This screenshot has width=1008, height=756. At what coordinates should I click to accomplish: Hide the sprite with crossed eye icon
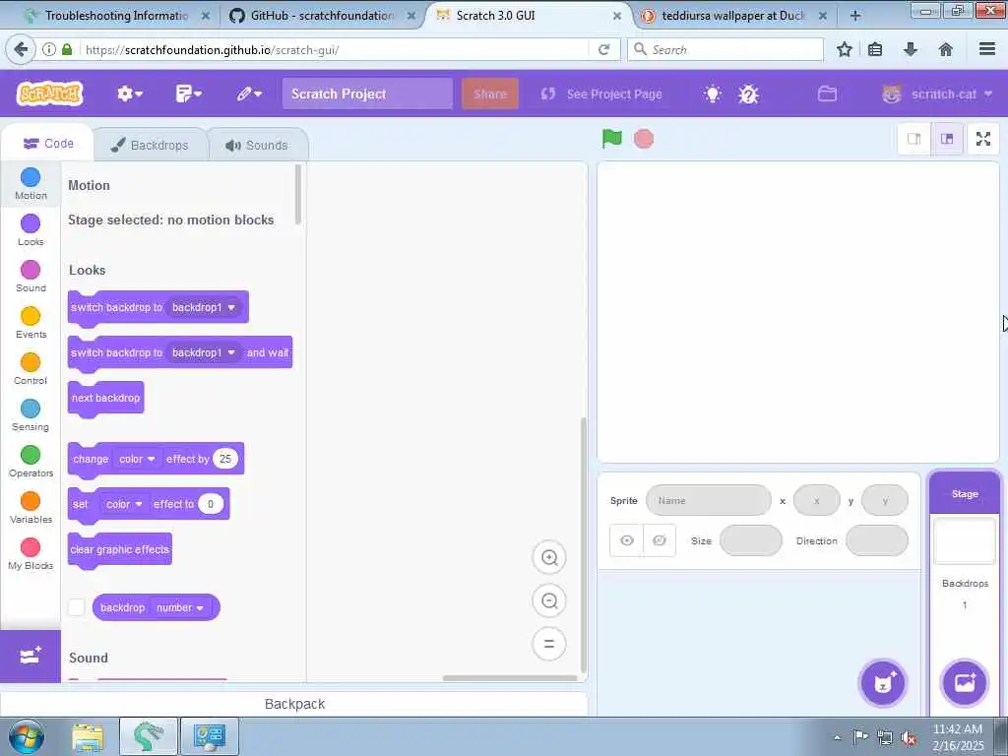(659, 540)
